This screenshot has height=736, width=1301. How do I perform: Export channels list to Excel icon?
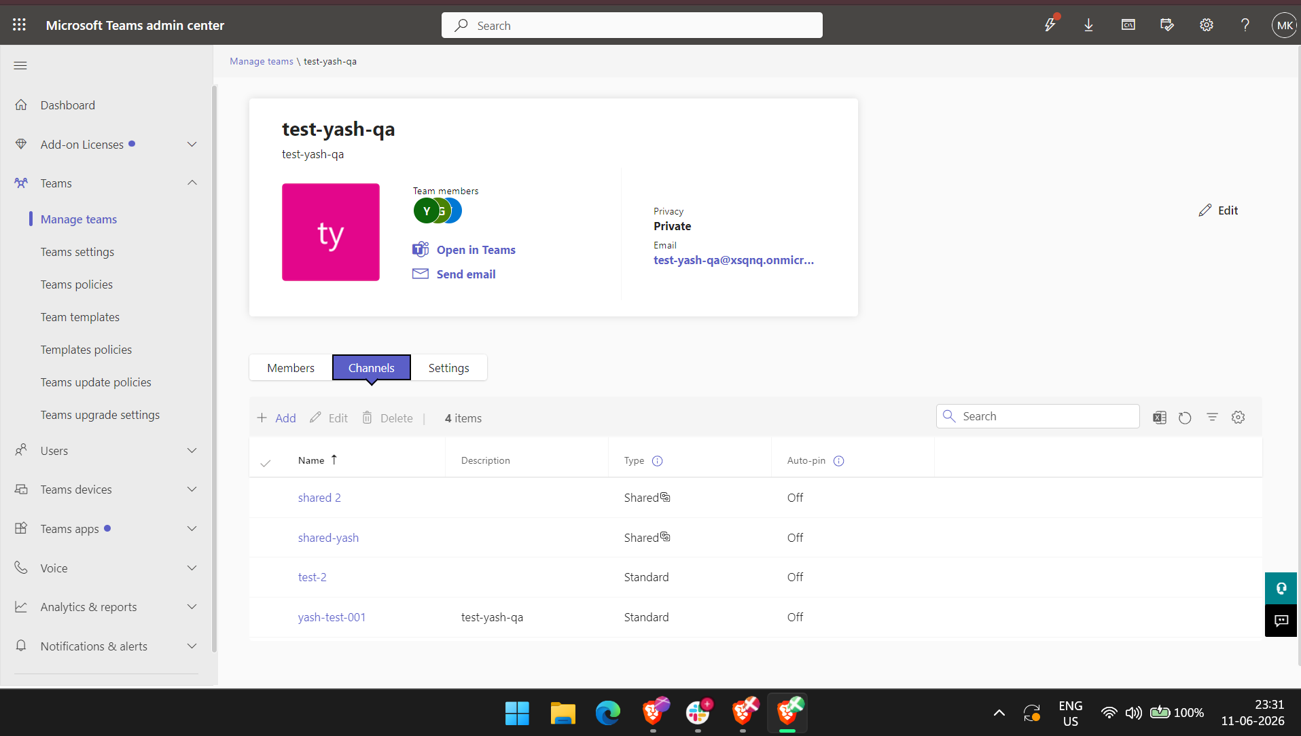1160,418
